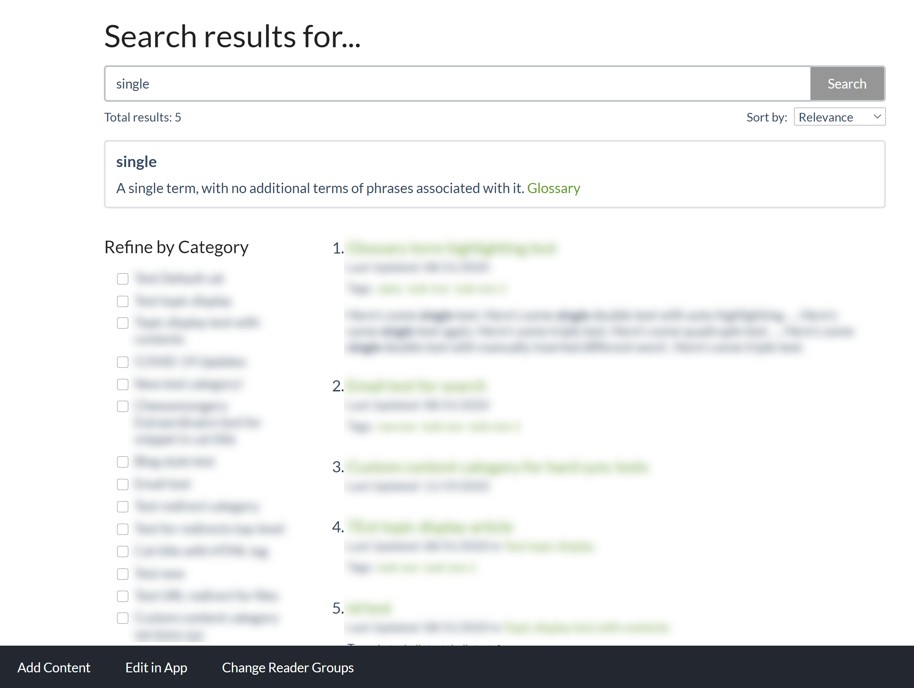Select Edit in App in bottom bar
914x688 pixels.
[x=156, y=668]
